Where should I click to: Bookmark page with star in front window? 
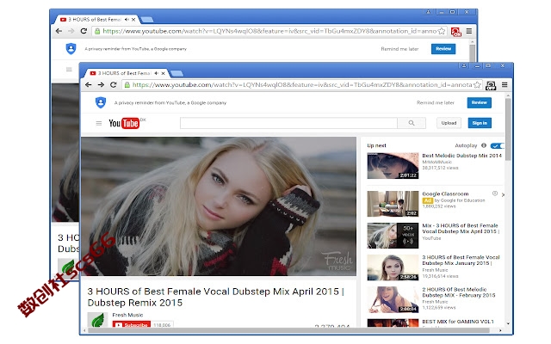(x=477, y=84)
